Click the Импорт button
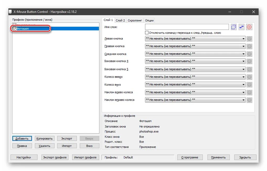The image size is (267, 171). click(67, 146)
